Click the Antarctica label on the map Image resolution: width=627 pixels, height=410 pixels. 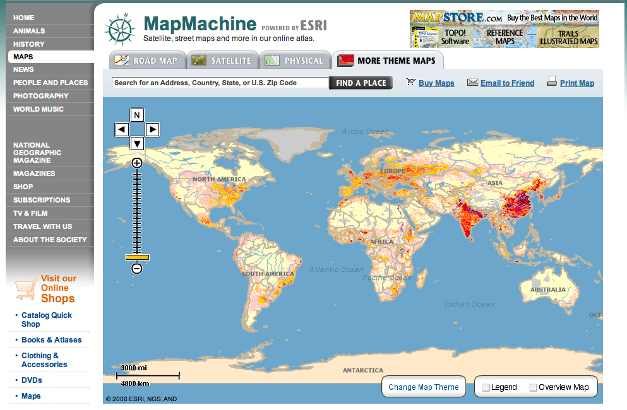point(362,370)
